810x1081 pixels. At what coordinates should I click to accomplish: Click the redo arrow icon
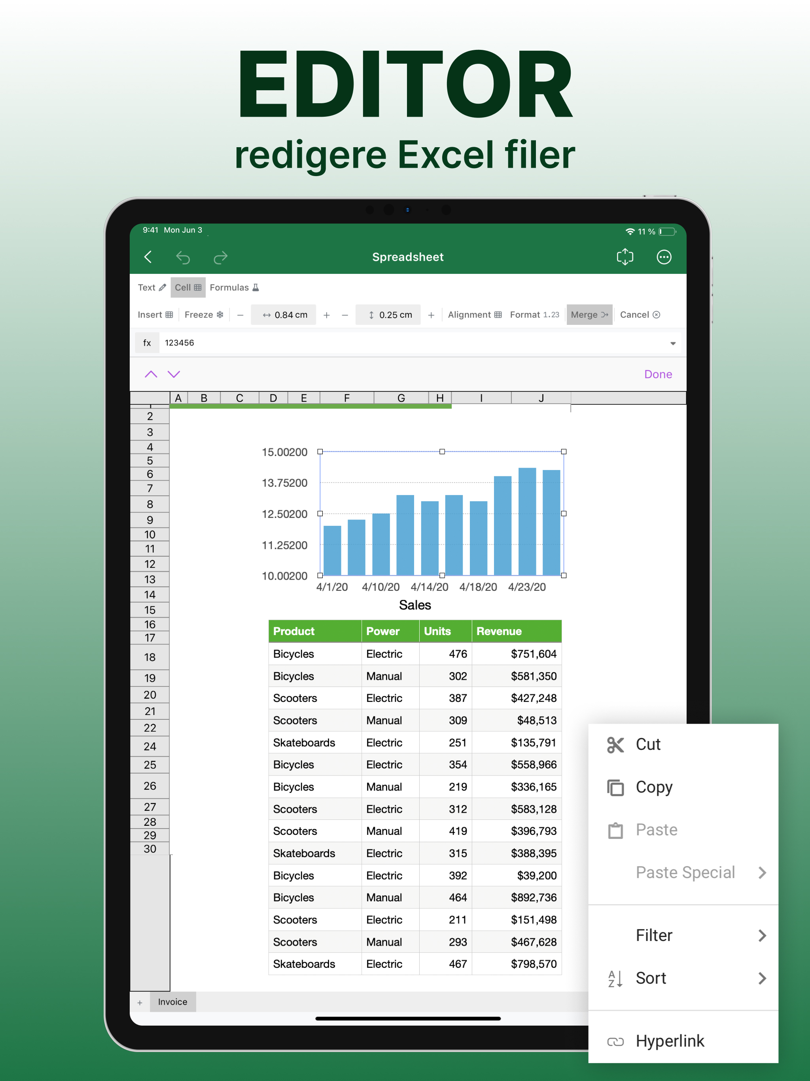221,257
